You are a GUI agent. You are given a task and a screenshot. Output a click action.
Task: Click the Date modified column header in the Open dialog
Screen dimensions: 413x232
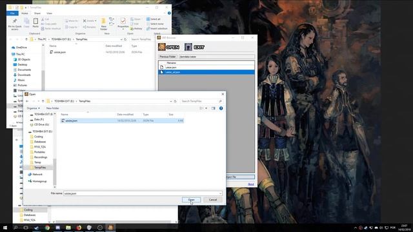click(x=125, y=115)
